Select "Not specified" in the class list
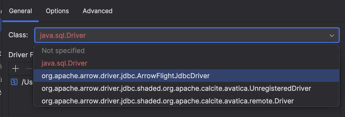The image size is (345, 117). point(63,51)
